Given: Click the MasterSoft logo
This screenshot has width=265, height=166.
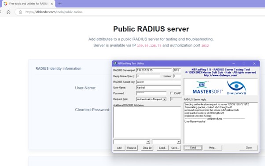Looking at the screenshot, I should pos(207,88).
